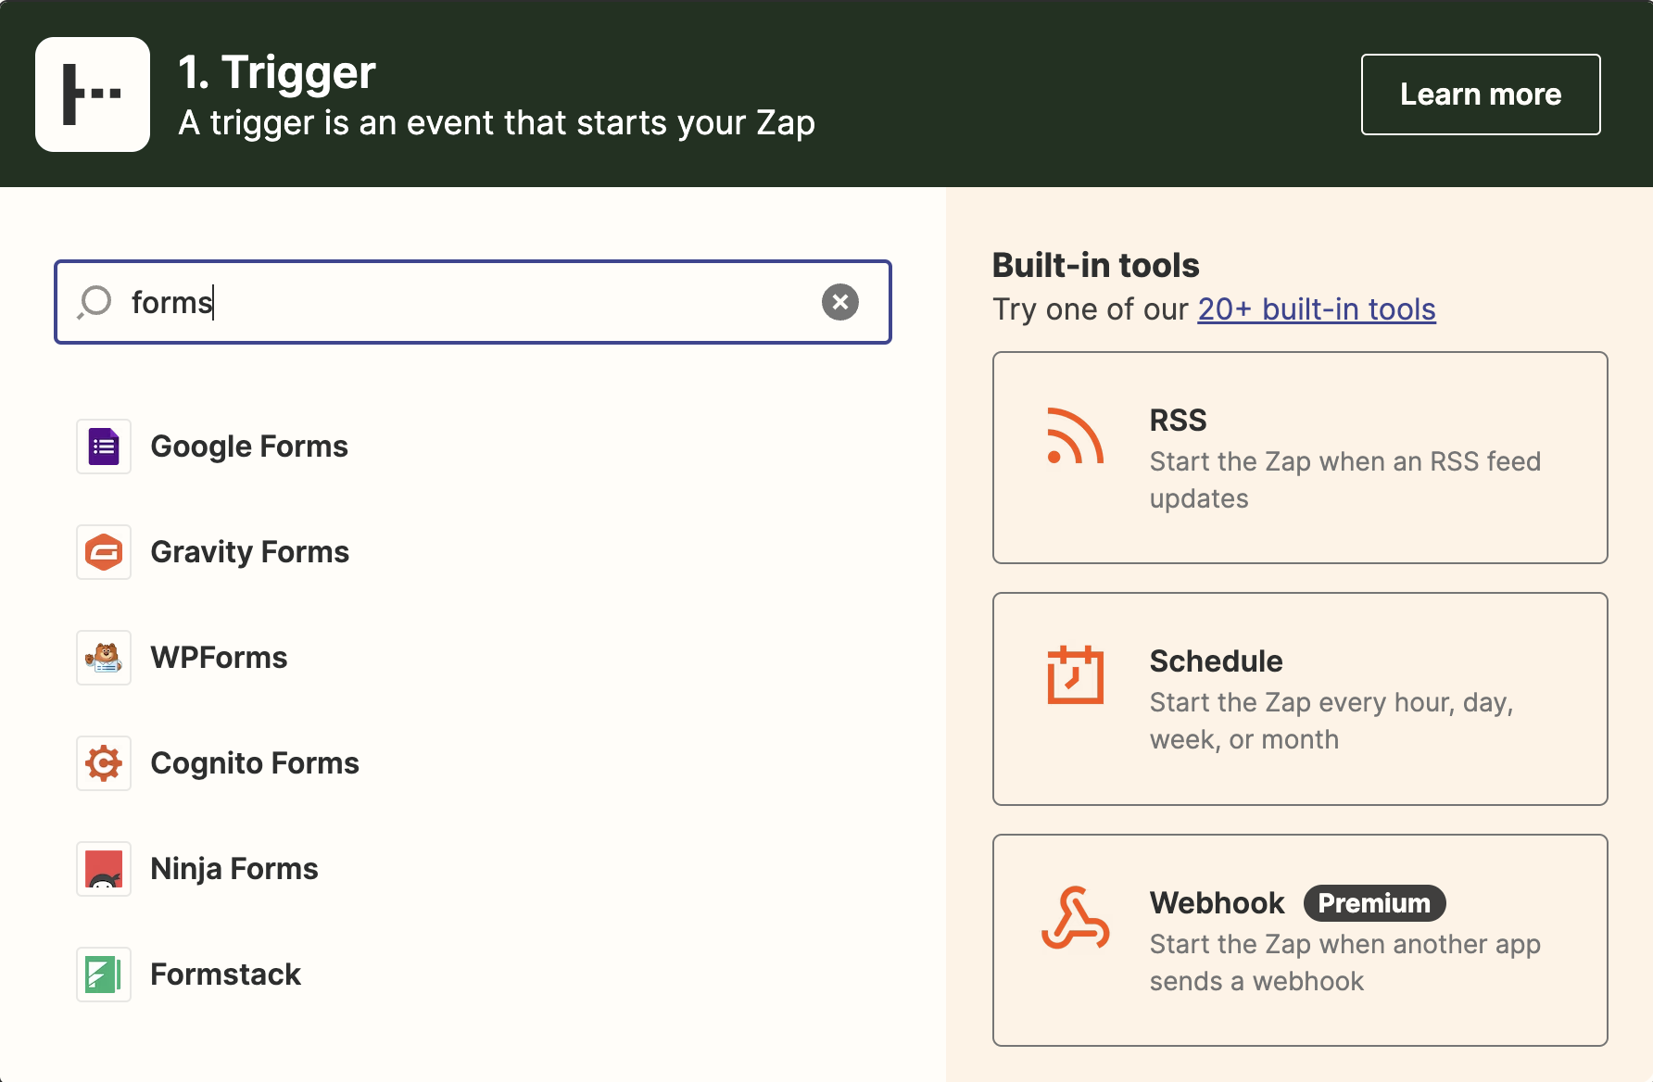Select the Schedule calendar icon
Viewport: 1653px width, 1082px height.
point(1074,675)
